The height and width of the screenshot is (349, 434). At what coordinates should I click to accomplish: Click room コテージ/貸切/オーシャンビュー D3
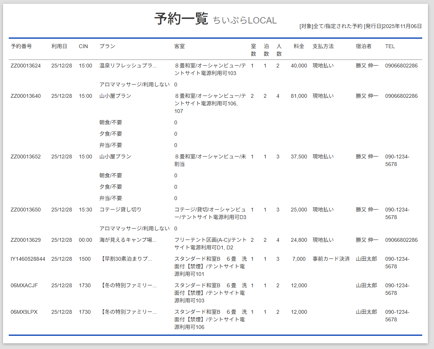click(210, 214)
